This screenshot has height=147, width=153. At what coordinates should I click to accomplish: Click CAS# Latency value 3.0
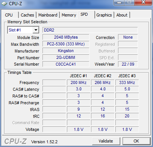(79, 89)
